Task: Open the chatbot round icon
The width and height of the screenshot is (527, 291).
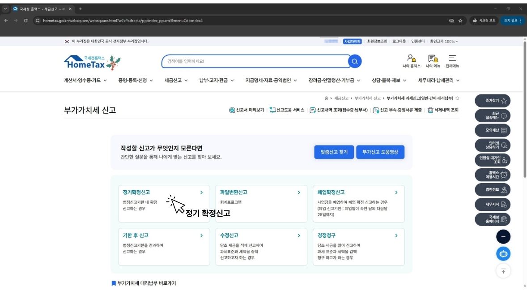Action: pos(503,254)
